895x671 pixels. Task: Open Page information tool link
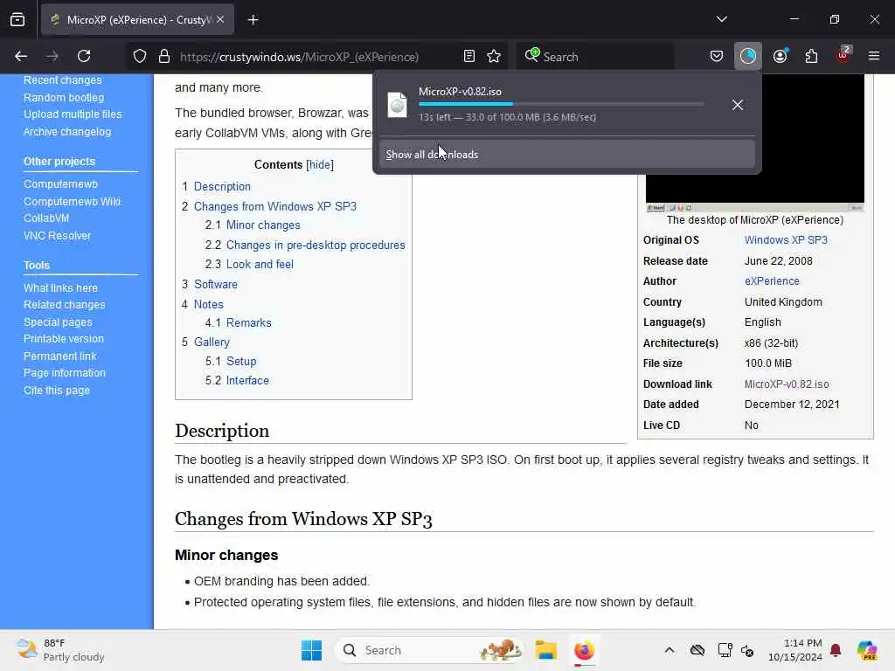click(65, 373)
